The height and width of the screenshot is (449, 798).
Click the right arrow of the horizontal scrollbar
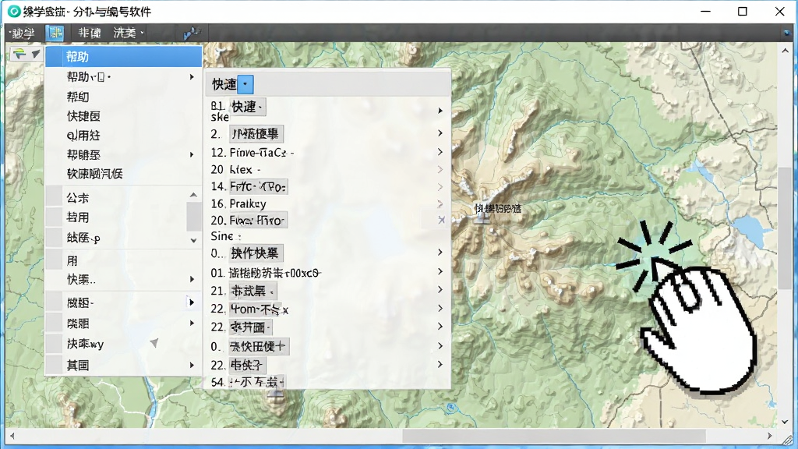pos(769,436)
